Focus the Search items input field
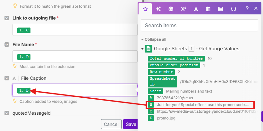 (199, 25)
